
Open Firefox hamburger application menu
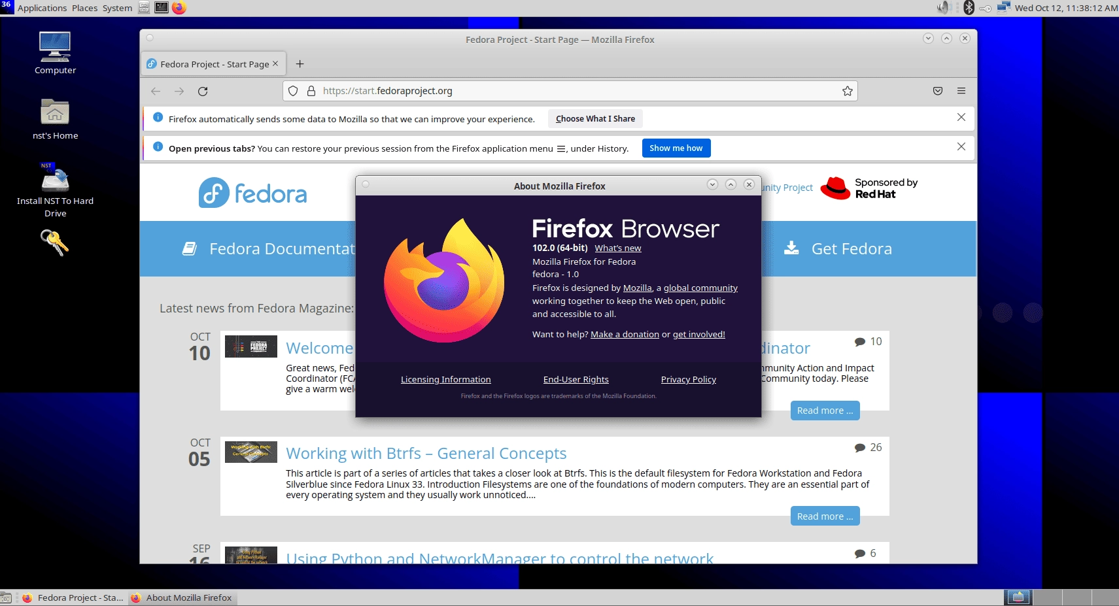click(x=961, y=91)
